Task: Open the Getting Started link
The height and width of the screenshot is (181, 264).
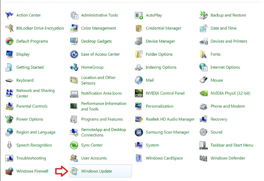Action: click(30, 67)
